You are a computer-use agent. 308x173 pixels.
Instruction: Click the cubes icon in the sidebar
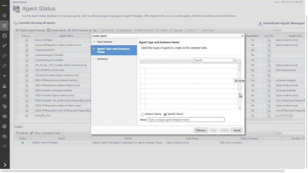(4, 136)
